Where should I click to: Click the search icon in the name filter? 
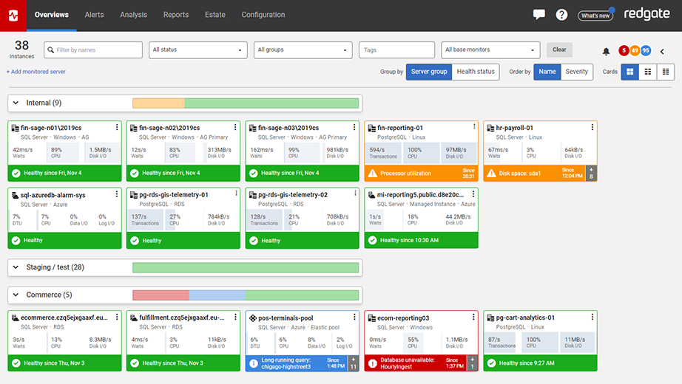[51, 50]
